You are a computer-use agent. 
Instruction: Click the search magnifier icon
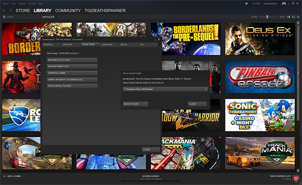coord(4,17)
